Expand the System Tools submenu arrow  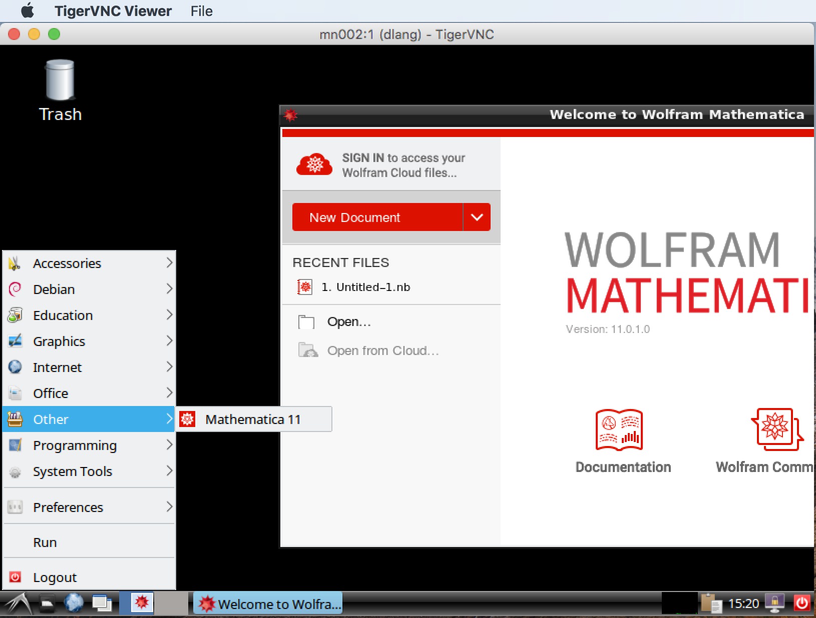point(169,470)
